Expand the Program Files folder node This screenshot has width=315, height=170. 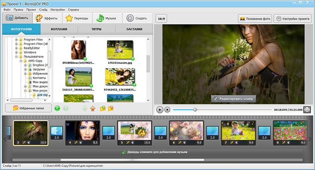(x=17, y=39)
